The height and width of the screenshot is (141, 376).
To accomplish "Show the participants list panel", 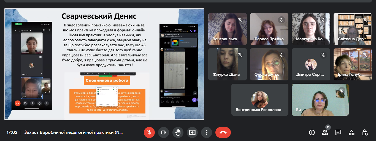I will 325,132.
